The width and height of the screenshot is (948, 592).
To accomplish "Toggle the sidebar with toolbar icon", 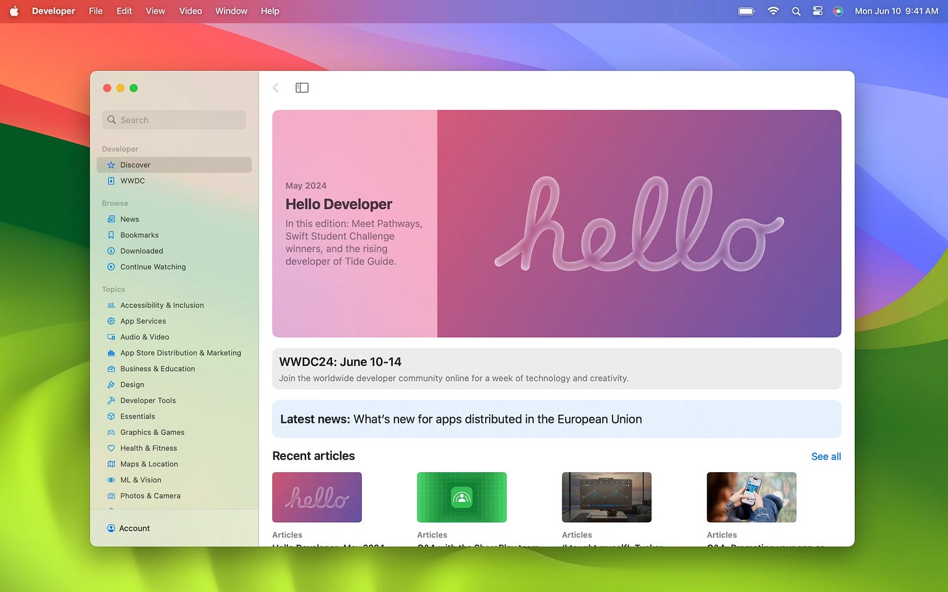I will point(302,88).
